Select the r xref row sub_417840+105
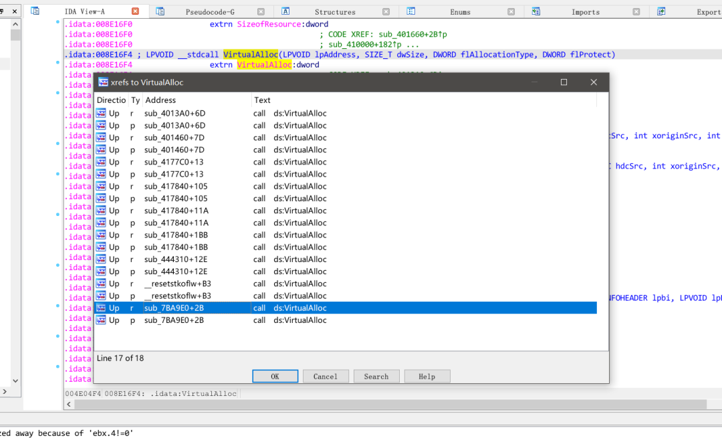Screen dimensions: 722x438 (346, 187)
